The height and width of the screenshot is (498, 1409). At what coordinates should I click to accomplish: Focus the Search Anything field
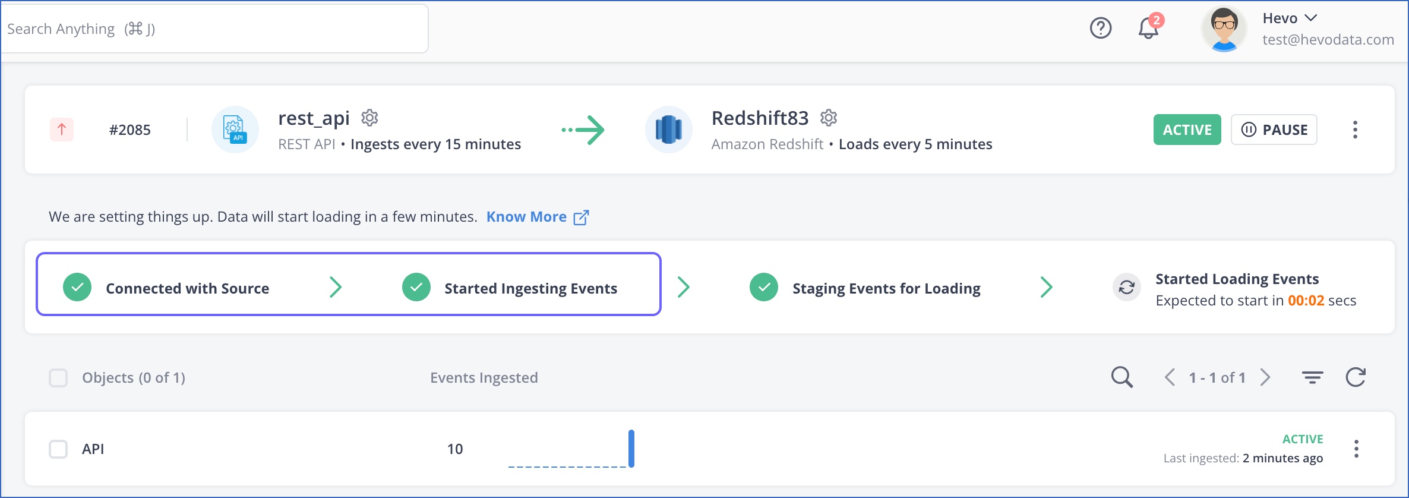[215, 29]
